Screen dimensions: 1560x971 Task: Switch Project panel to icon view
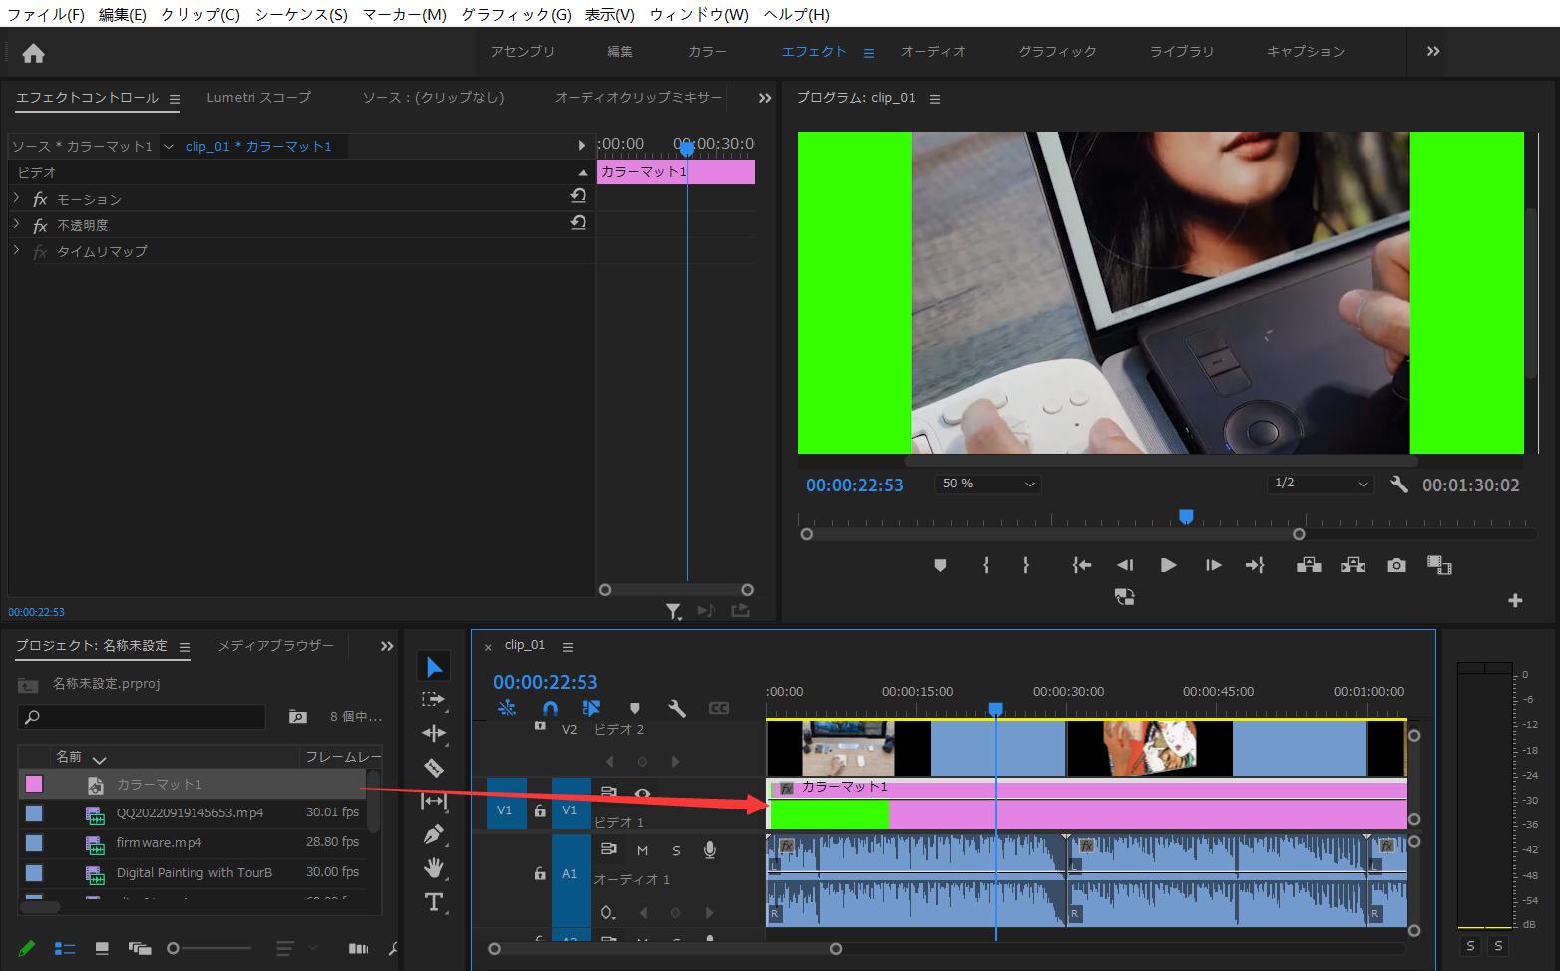pos(102,948)
